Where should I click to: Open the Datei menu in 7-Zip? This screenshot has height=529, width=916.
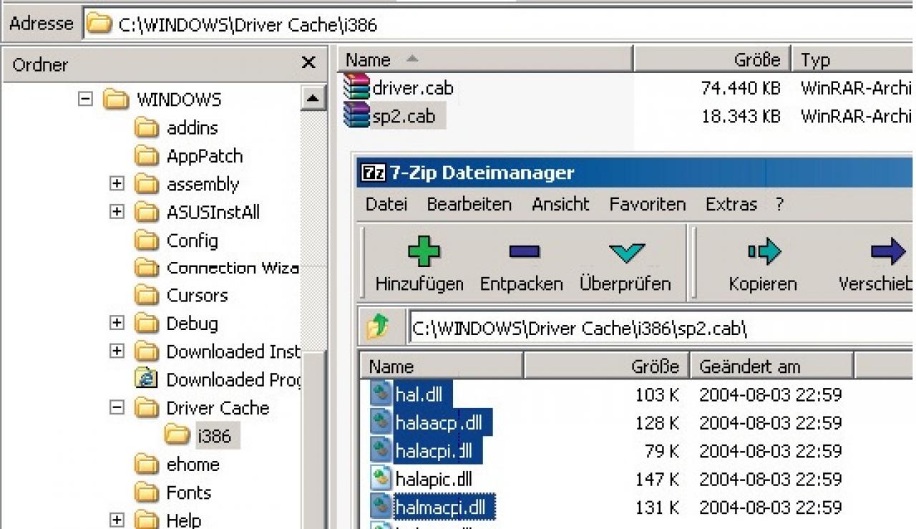coord(386,204)
